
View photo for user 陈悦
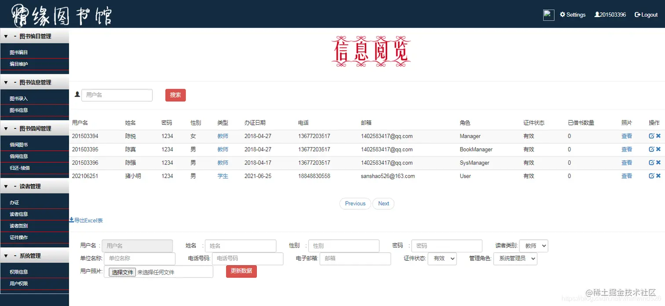click(x=626, y=136)
